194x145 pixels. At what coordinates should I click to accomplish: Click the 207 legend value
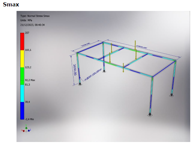(27, 33)
